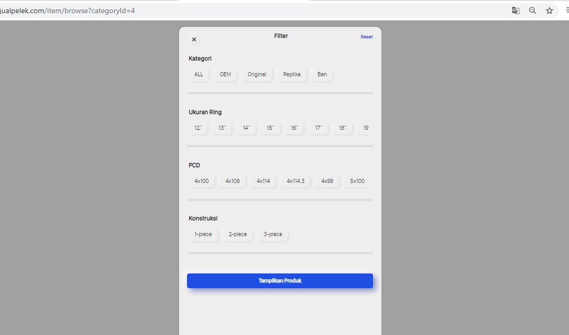Pick the Replika category filter
This screenshot has height=335, width=569.
pyautogui.click(x=291, y=75)
